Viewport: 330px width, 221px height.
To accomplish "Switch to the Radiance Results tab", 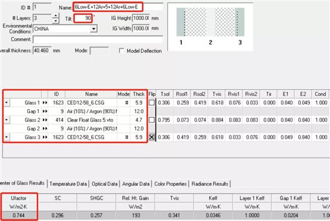I will 210,184.
